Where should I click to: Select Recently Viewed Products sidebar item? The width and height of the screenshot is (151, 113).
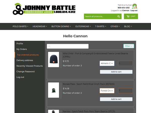29,66
